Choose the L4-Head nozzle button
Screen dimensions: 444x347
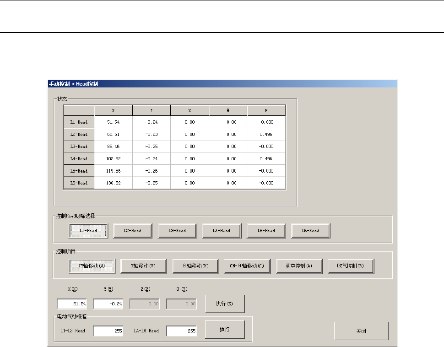[222, 231]
